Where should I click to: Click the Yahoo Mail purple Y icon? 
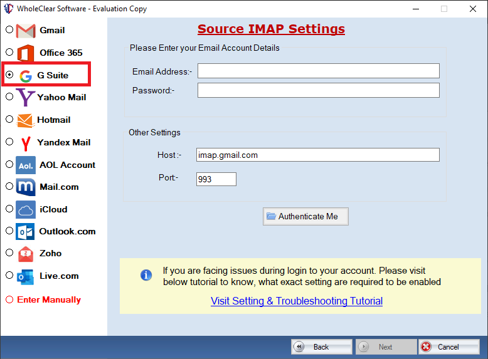point(26,97)
